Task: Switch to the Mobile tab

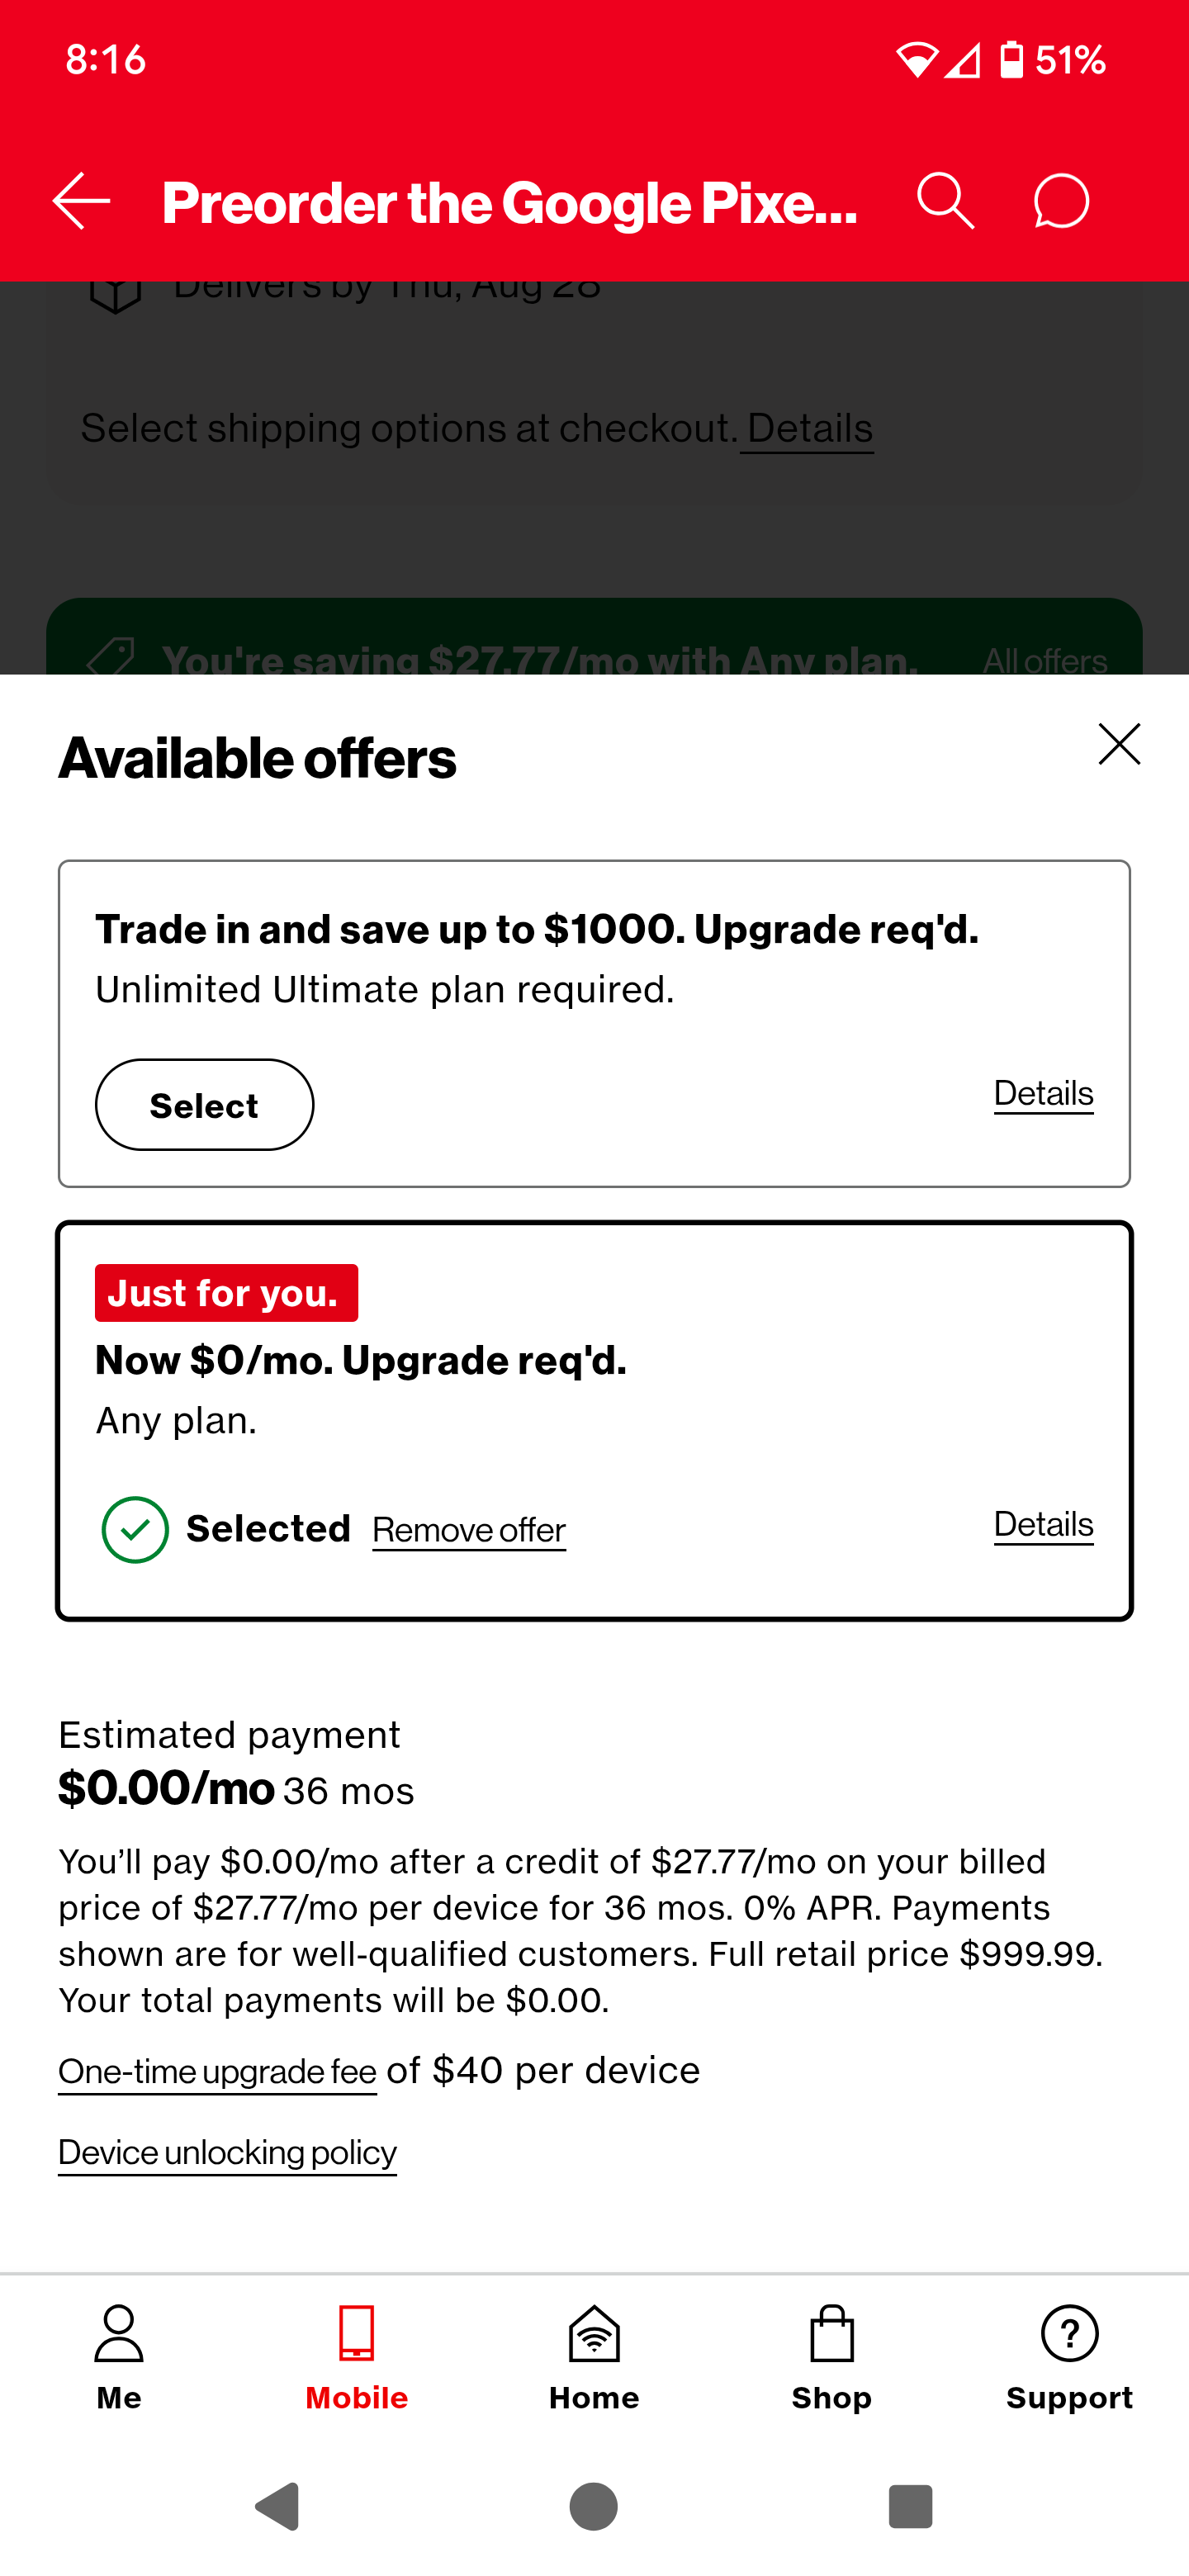Action: [x=357, y=2356]
